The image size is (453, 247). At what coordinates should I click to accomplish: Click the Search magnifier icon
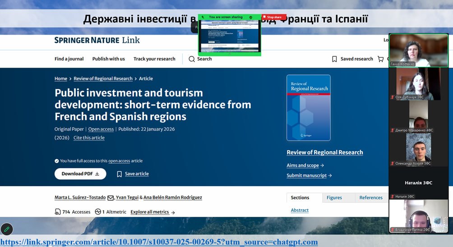coord(192,59)
